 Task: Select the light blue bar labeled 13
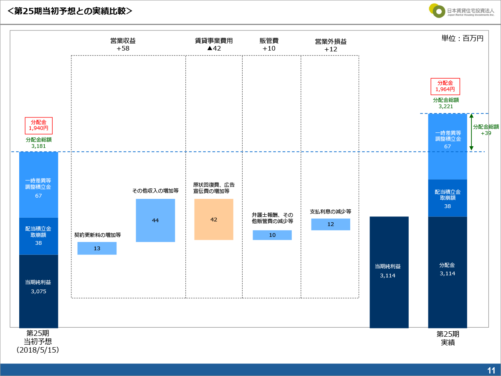click(97, 248)
